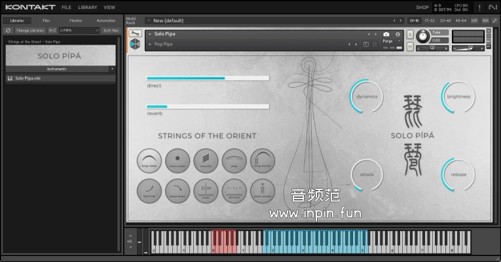
Task: Load next instrument via Solo Pipa right arrow
Action: click(x=376, y=34)
